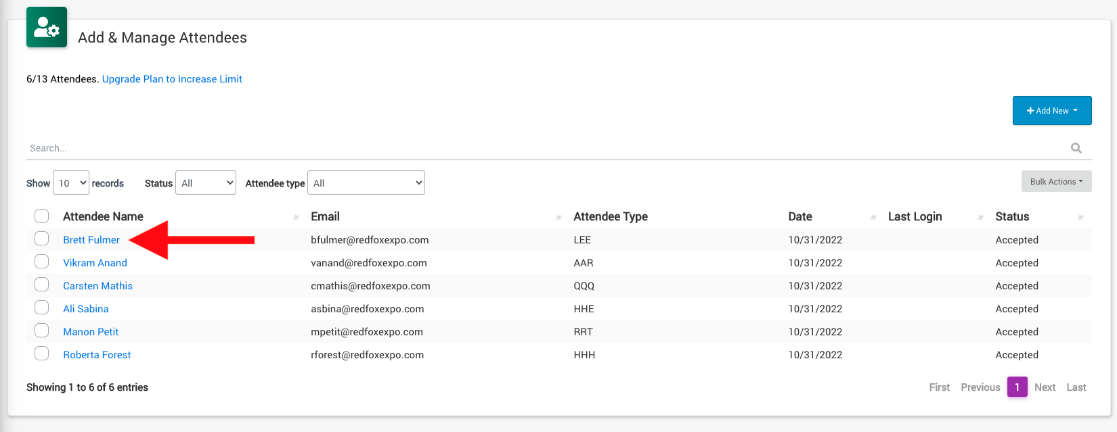The height and width of the screenshot is (432, 1117).
Task: Check the box for Brett Fulmer
Action: [x=42, y=239]
